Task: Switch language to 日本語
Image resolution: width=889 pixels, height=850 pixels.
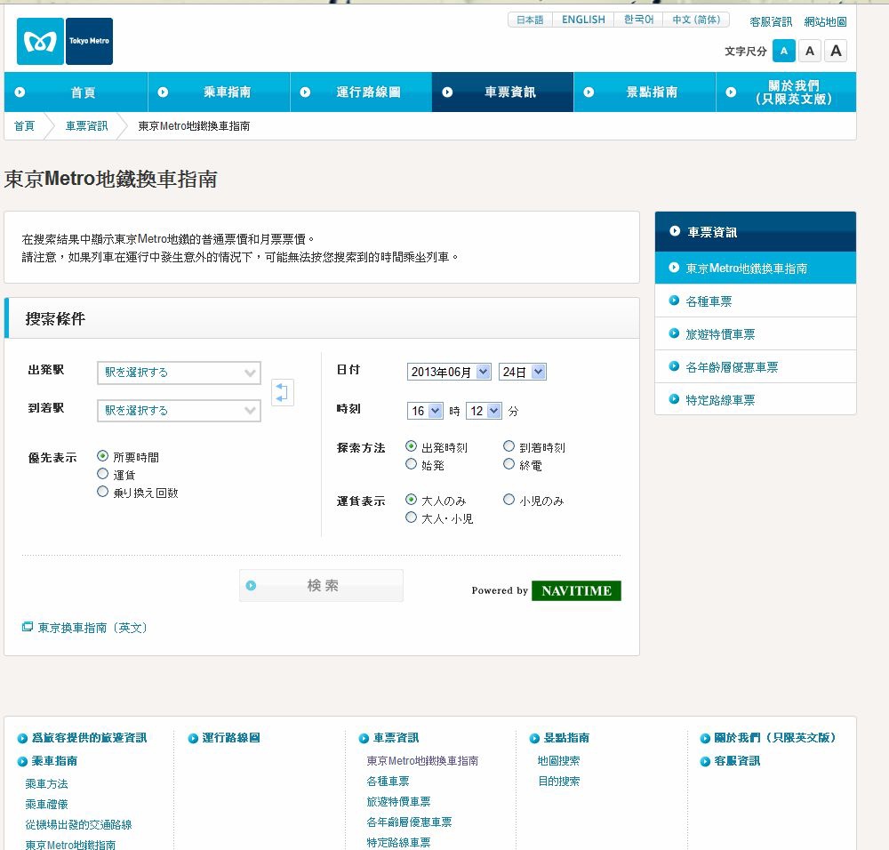Action: [530, 20]
